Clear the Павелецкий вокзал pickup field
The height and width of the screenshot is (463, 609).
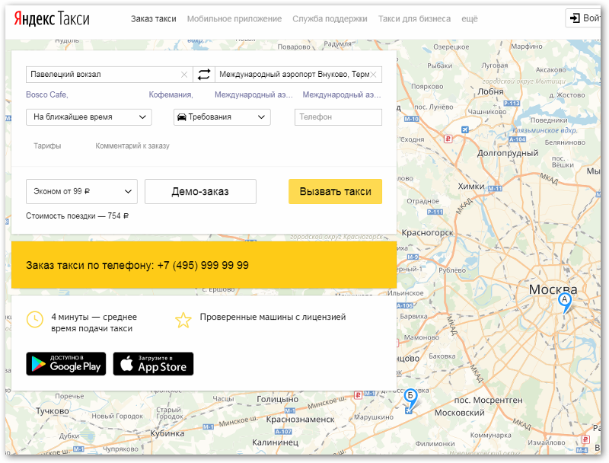[x=184, y=75]
